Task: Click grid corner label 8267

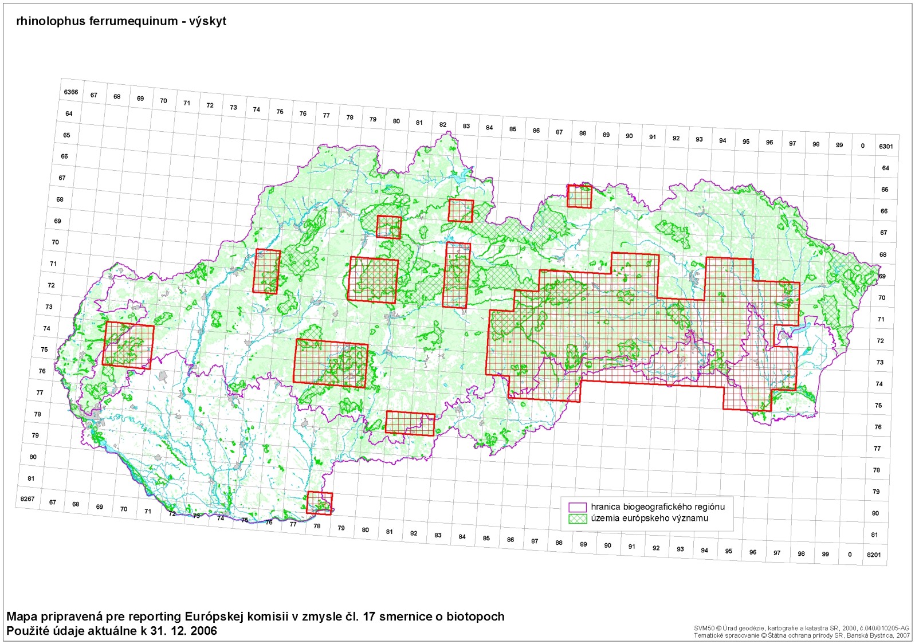Action: tap(28, 499)
